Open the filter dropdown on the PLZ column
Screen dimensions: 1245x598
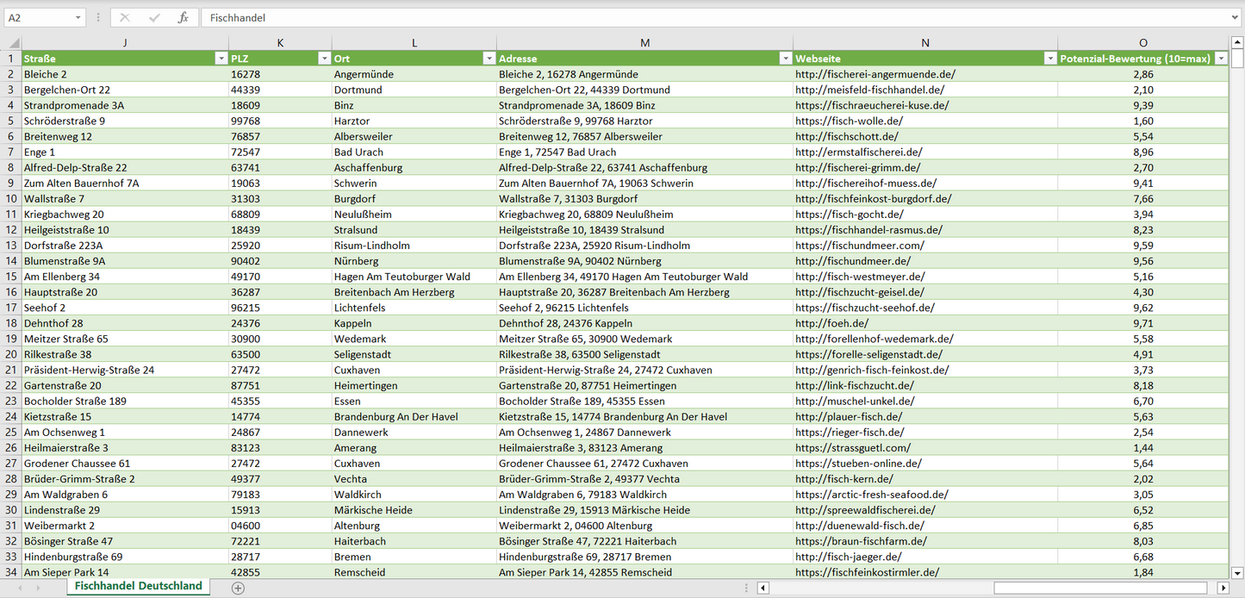coord(325,58)
